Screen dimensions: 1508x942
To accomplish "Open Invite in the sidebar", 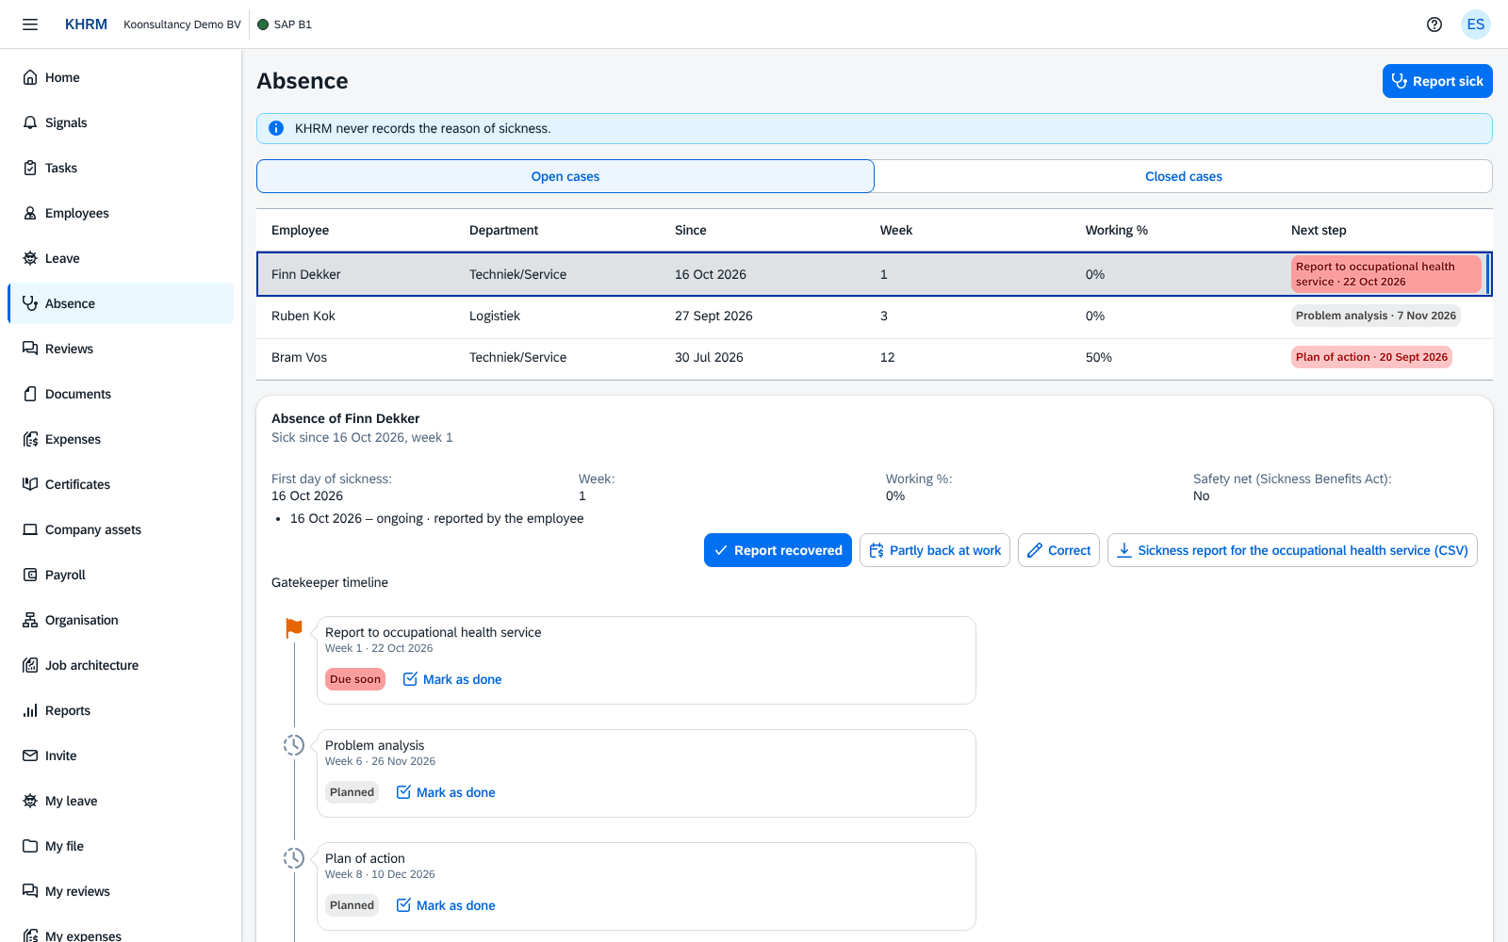I will (x=121, y=755).
